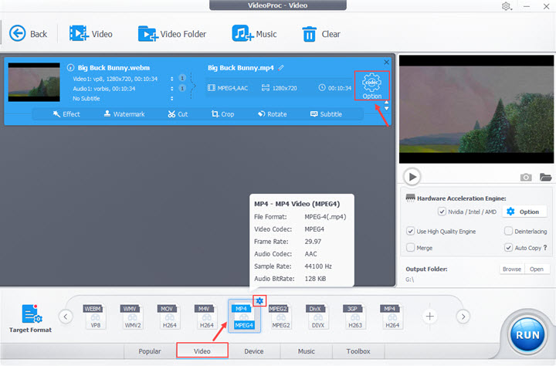
Task: Go back using the Back arrow button
Action: 28,34
